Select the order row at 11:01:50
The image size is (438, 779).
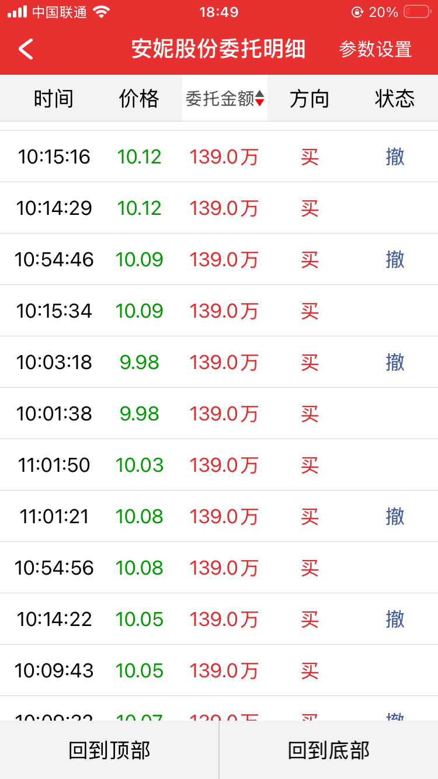click(x=219, y=465)
